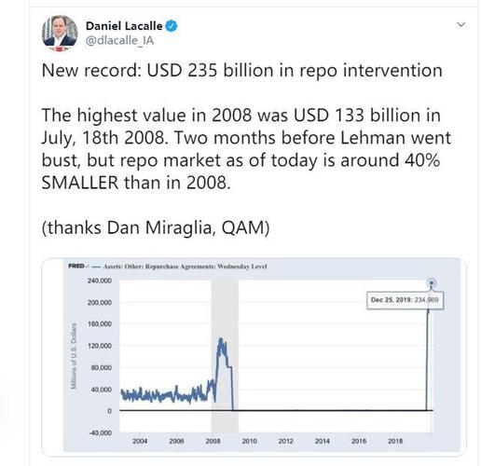
Task: Click the 240,000 y-axis label
Action: coord(100,281)
